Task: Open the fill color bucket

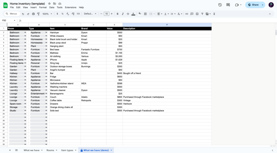Action: pyautogui.click(x=140, y=14)
